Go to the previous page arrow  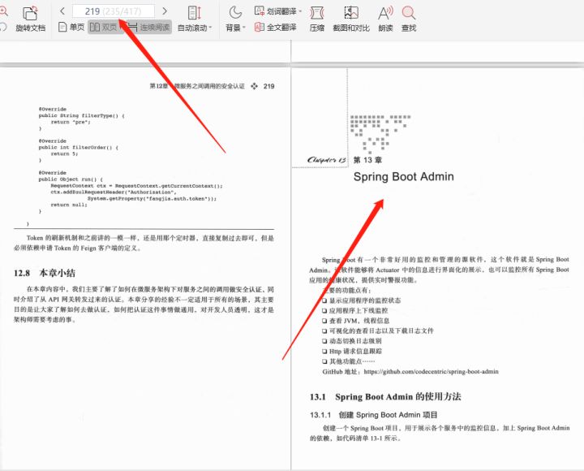tap(62, 11)
